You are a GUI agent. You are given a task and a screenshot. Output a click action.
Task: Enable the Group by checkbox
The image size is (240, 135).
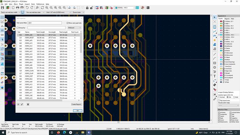click(x=18, y=28)
